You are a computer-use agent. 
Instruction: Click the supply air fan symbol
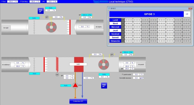pos(104,64)
